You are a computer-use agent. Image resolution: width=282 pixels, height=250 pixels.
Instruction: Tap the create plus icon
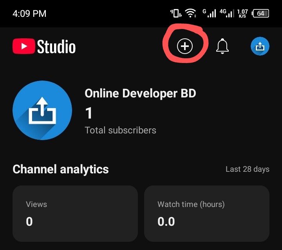click(185, 46)
